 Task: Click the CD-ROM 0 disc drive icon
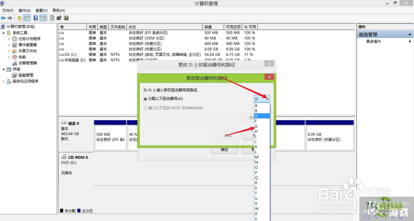click(x=64, y=157)
